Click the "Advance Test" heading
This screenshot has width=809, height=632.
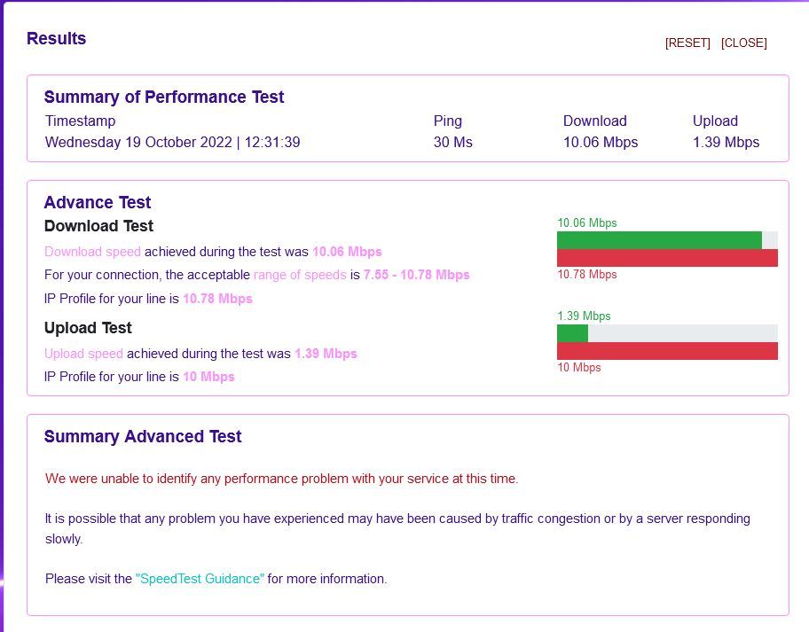98,203
